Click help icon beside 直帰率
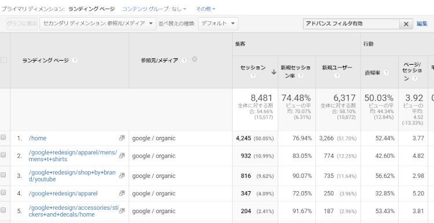The height and width of the screenshot is (223, 434). point(386,72)
